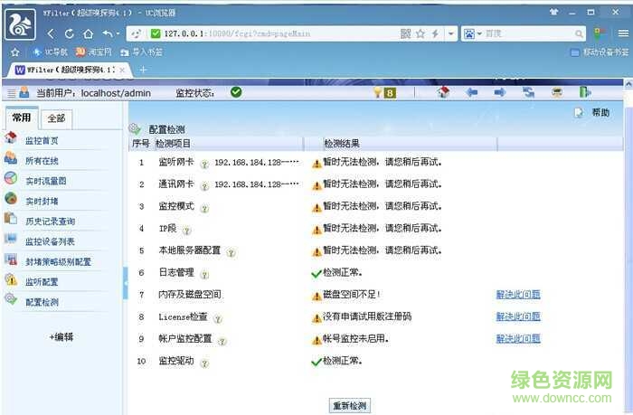The height and width of the screenshot is (415, 633).
Task: Click help icon beside 通讯网卡
Action: pyautogui.click(x=204, y=186)
